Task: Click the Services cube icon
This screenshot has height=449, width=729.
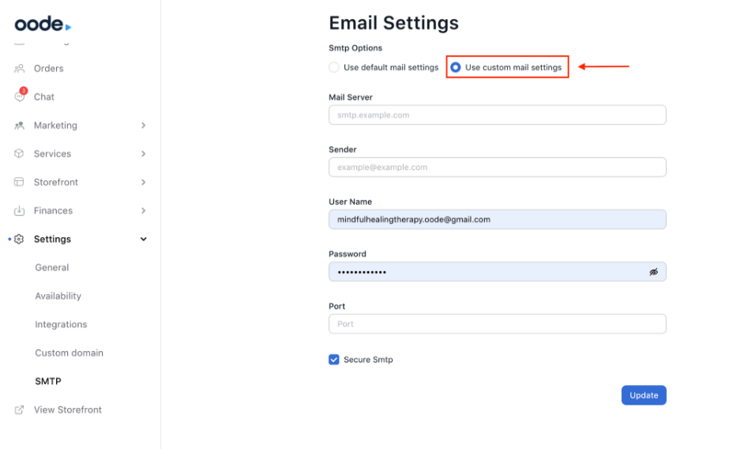Action: tap(20, 154)
